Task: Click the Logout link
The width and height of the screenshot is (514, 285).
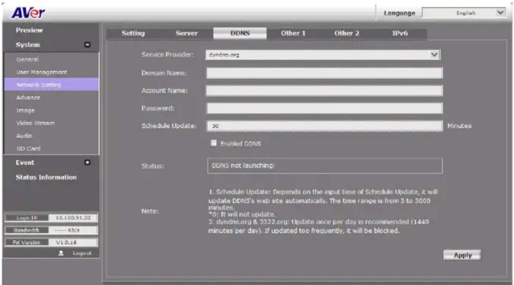Action: click(82, 253)
